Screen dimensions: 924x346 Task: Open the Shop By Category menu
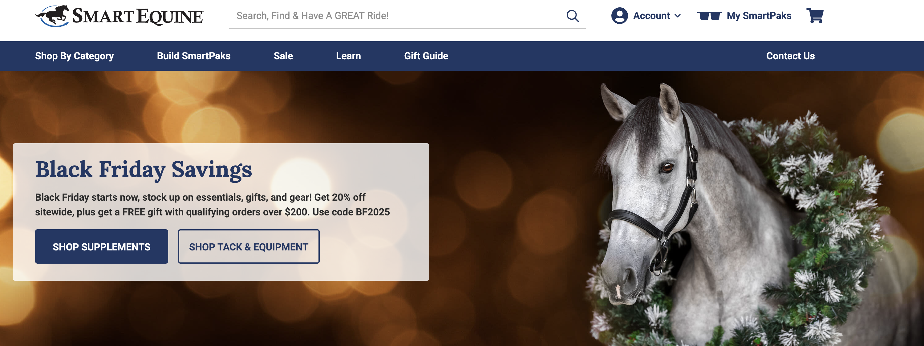coord(74,56)
